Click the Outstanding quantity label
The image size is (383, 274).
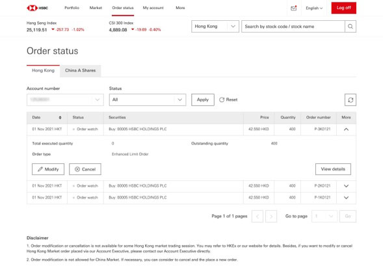click(x=209, y=143)
